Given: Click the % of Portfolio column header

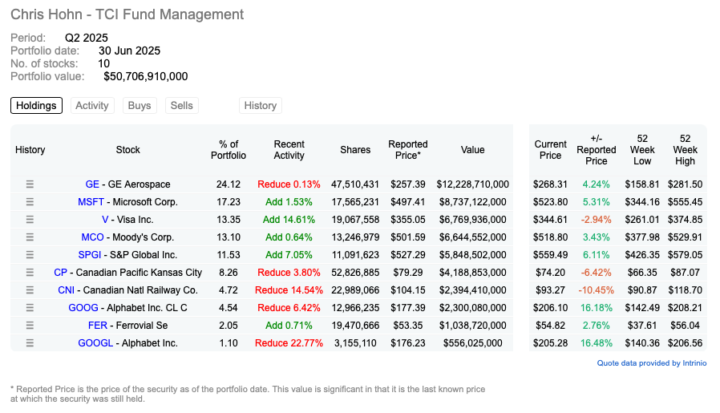Looking at the screenshot, I should point(229,150).
